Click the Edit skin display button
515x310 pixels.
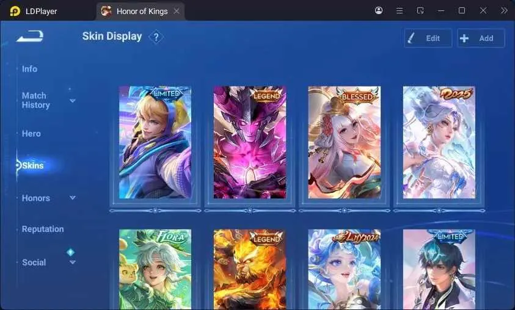point(428,38)
